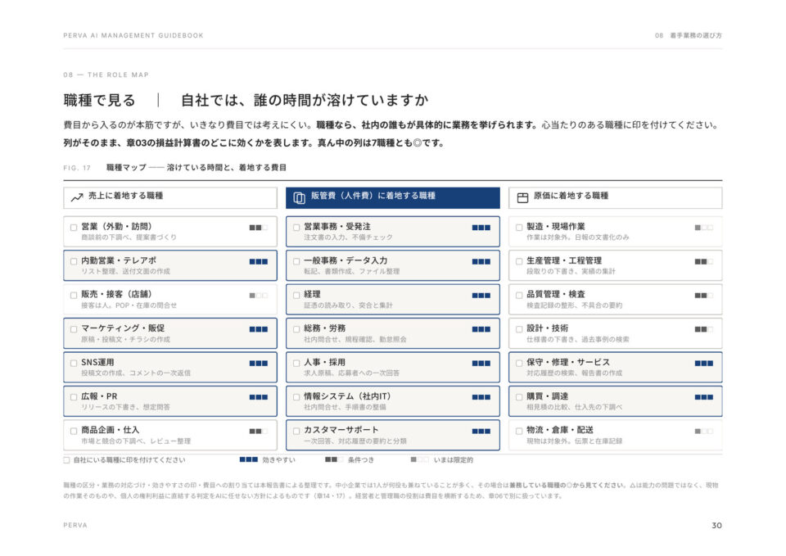Click the rating bars on 商品企画・仕入 card
This screenshot has height=556, width=786.
click(x=259, y=431)
